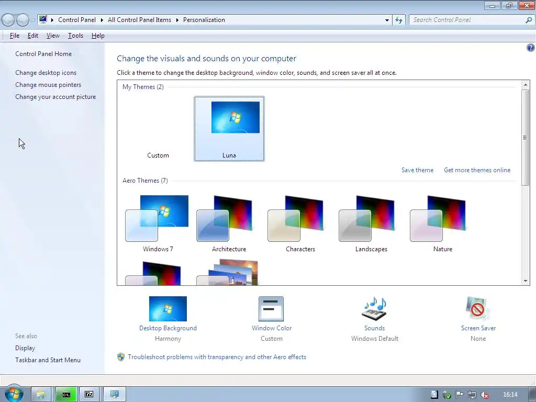This screenshot has width=536, height=402.
Task: Open the Edit menu
Action: (x=33, y=36)
